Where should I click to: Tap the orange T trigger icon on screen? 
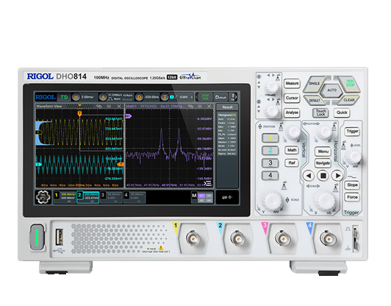click(165, 97)
